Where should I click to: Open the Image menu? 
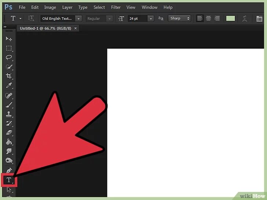tap(50, 7)
